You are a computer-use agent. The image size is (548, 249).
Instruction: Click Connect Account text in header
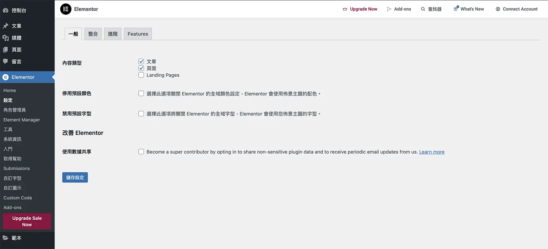tap(520, 9)
